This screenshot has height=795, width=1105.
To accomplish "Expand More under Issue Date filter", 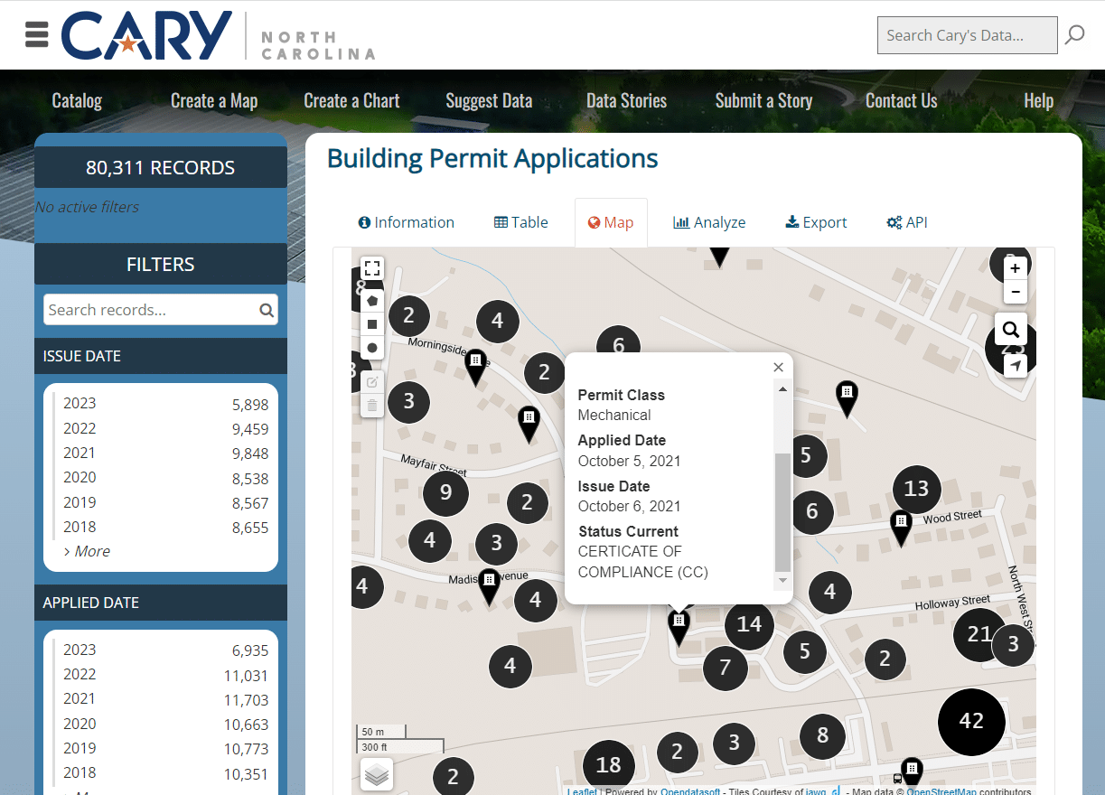I will point(87,551).
